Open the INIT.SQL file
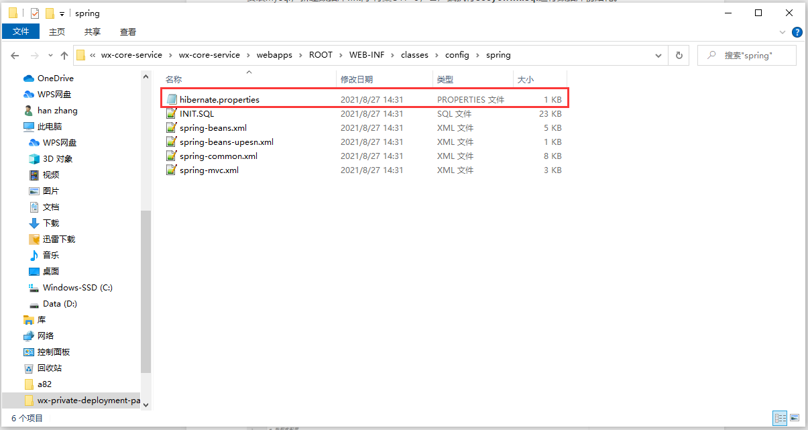The image size is (808, 430). pyautogui.click(x=196, y=114)
